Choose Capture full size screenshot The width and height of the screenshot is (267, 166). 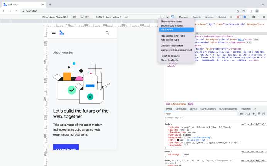coord(176,50)
